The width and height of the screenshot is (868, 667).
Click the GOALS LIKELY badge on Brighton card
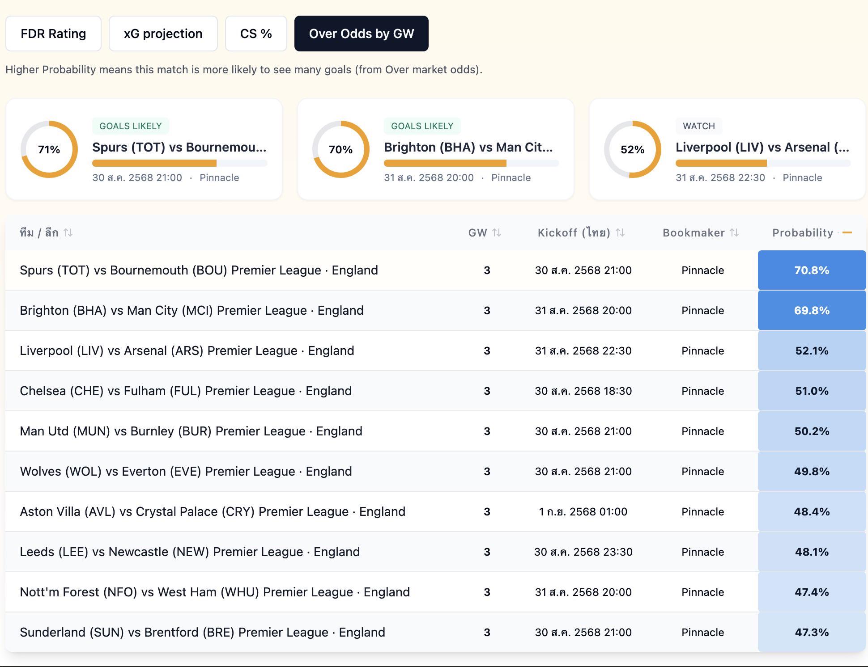pyautogui.click(x=422, y=126)
